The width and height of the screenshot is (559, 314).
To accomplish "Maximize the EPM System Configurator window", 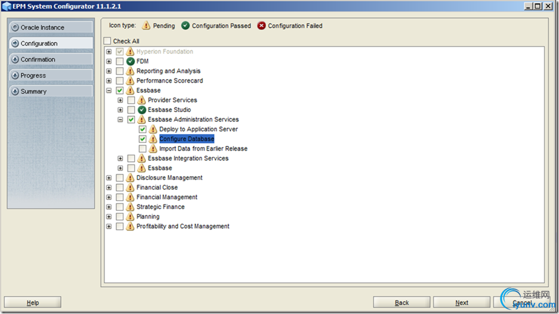I will (538, 6).
